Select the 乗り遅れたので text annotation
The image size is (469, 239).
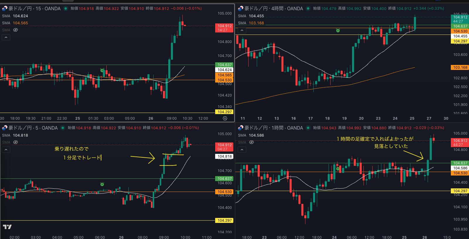click(x=72, y=149)
